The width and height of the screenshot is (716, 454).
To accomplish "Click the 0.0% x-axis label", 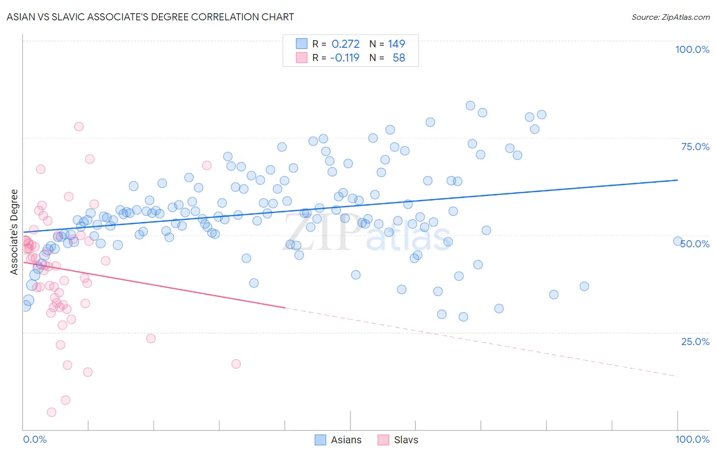I will (35, 439).
